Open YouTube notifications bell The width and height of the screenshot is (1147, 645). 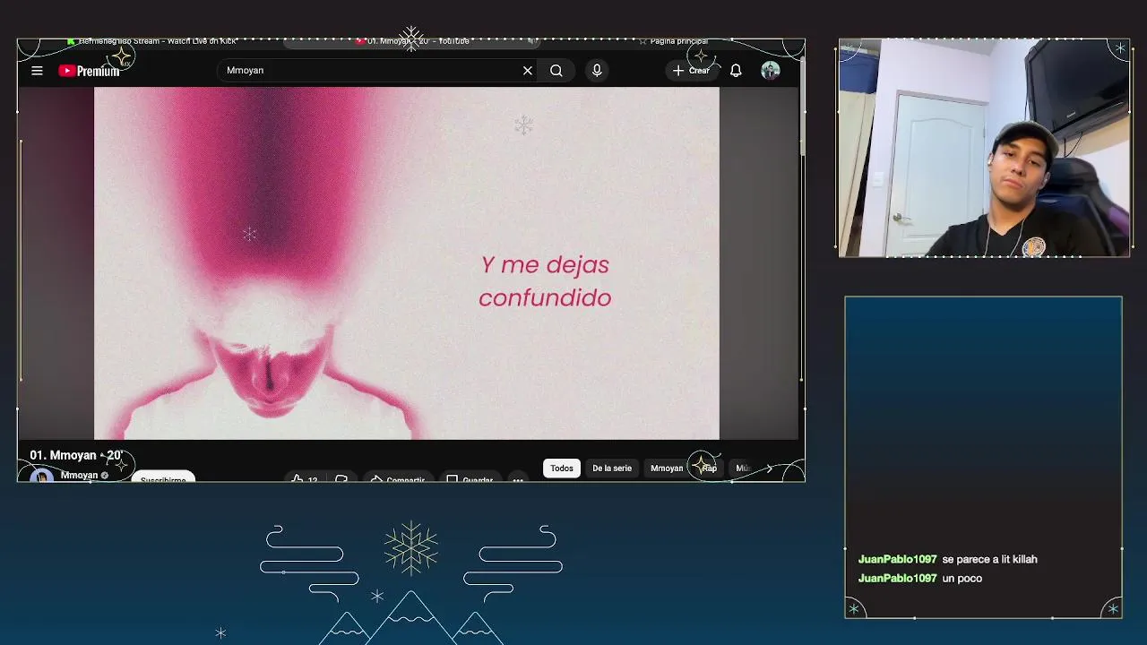(x=736, y=71)
